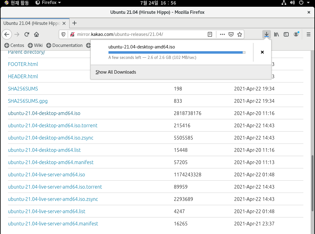
Task: Open the SHA256SUMS.gpg link
Action: [x=28, y=101]
